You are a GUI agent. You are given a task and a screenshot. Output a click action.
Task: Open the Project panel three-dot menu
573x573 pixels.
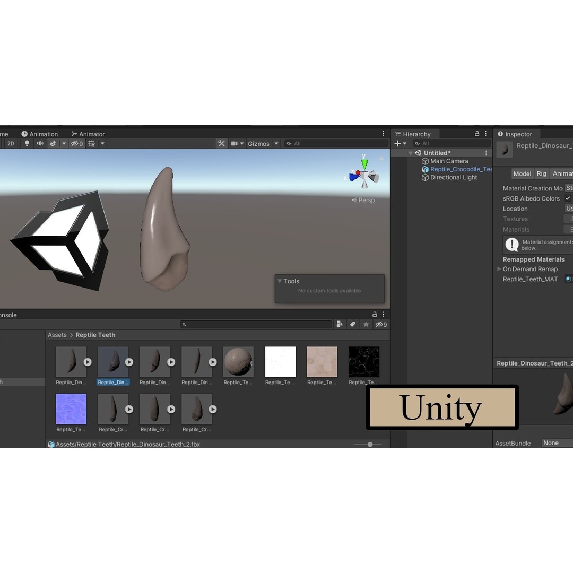[x=384, y=314]
